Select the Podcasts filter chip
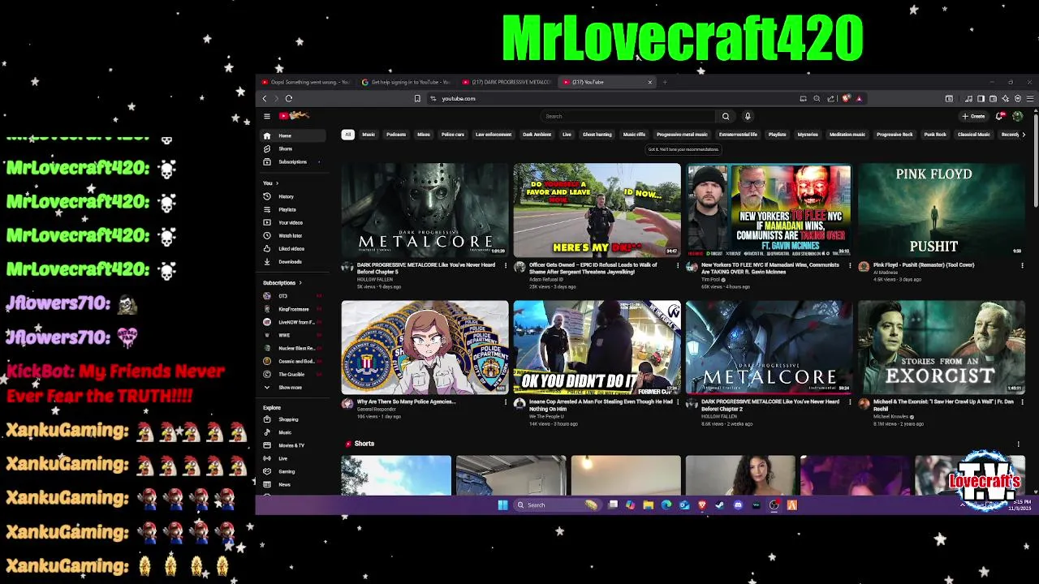Screen dimensions: 1039x584 point(396,135)
